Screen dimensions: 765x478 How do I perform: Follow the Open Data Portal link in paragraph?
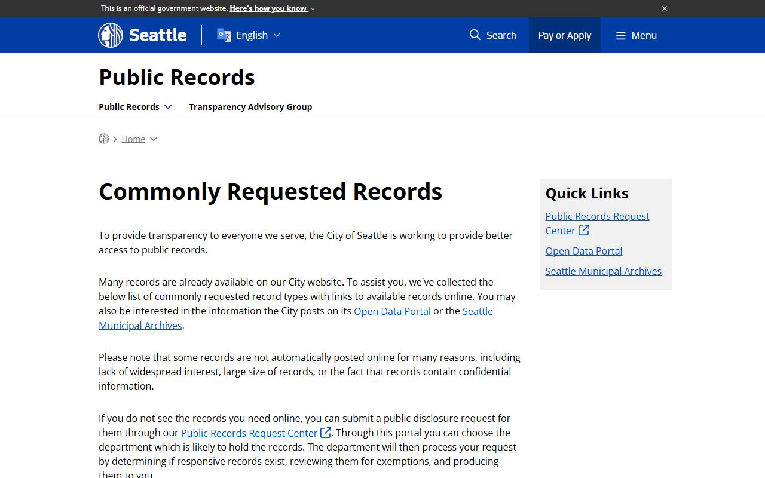coord(392,311)
